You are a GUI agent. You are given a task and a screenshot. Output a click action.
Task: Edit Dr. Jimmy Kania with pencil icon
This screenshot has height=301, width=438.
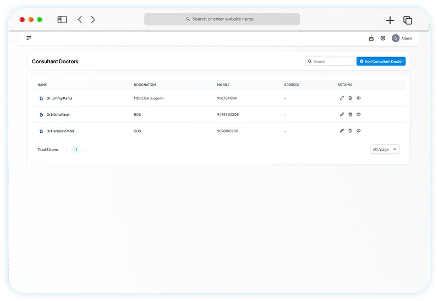(342, 98)
